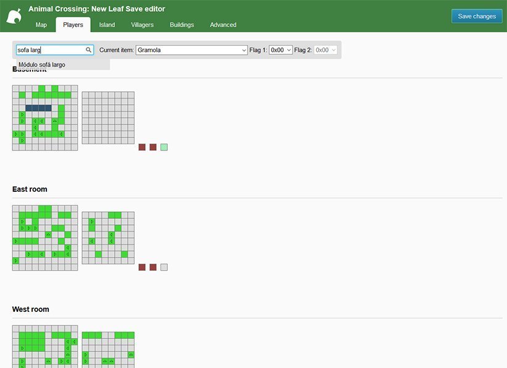Click the Animal Crossing: New Leaf Save editor title
The height and width of the screenshot is (368, 507).
(97, 9)
